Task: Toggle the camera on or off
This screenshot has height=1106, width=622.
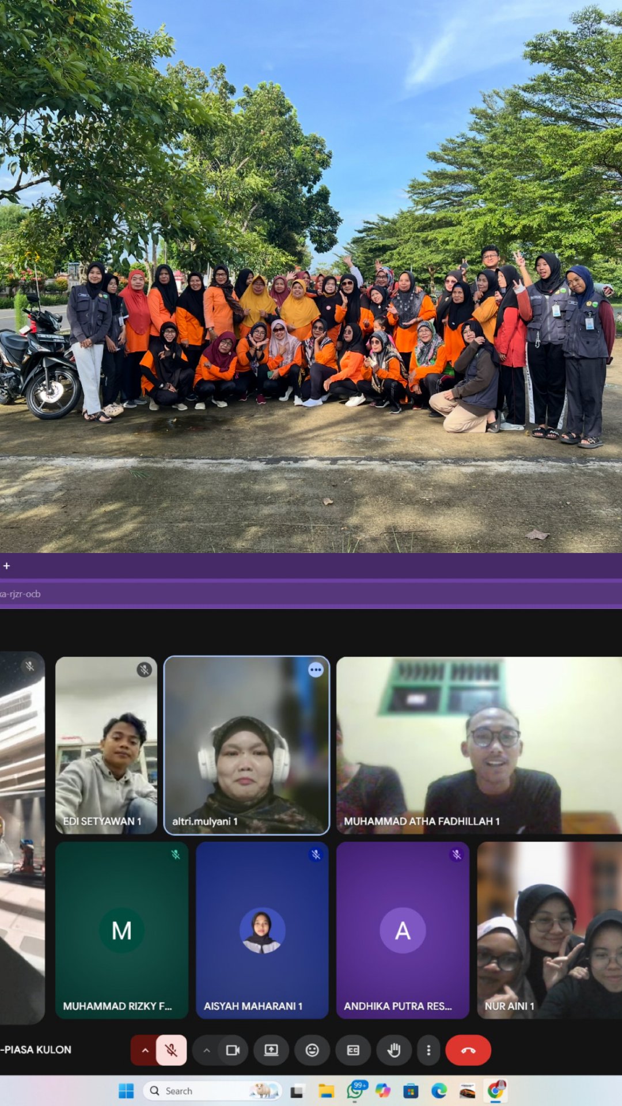Action: (x=233, y=1050)
